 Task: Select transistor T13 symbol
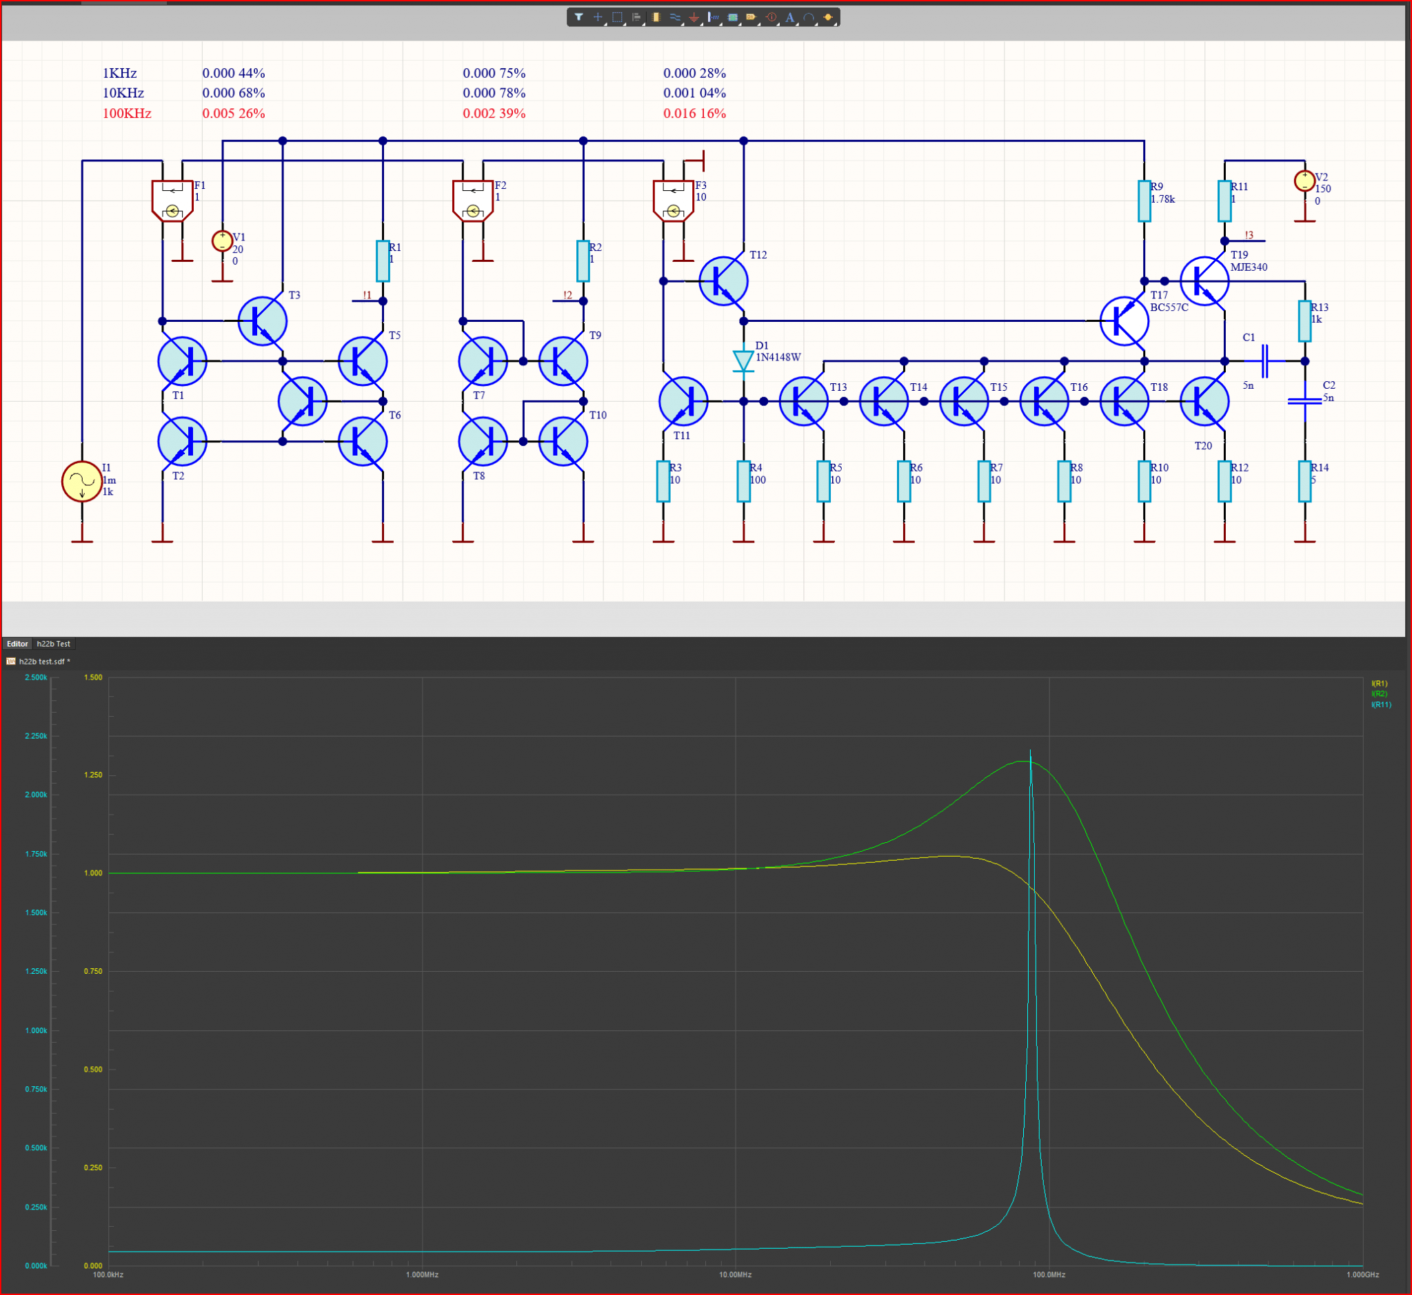click(x=803, y=402)
